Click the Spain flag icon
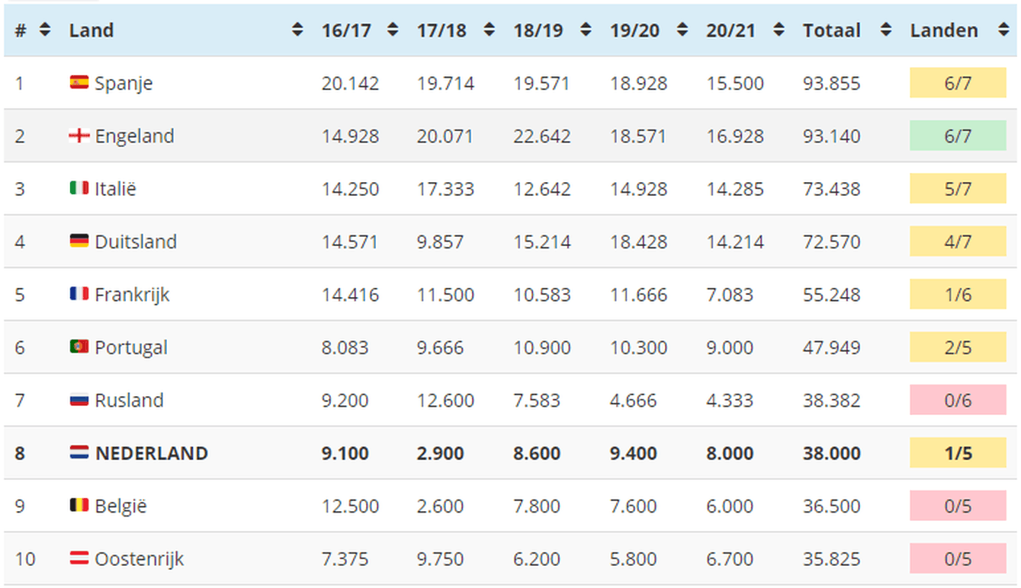The width and height of the screenshot is (1021, 588). tap(79, 82)
